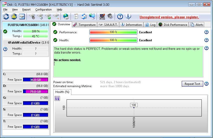Click the unregistered version register link
213x138 pixels.
169,17
